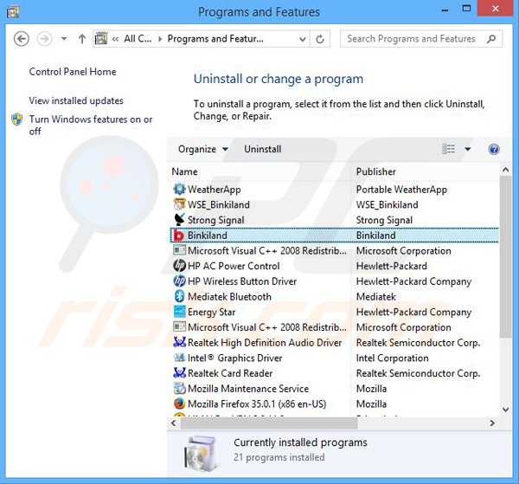The width and height of the screenshot is (519, 484).
Task: Click the Windows features shield icon
Action: (17, 119)
